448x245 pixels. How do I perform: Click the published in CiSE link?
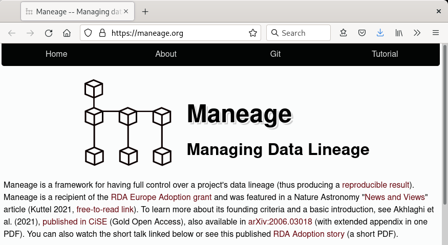pyautogui.click(x=74, y=222)
